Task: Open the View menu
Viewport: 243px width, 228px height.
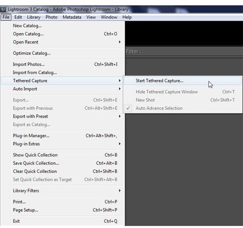Action: pos(91,17)
